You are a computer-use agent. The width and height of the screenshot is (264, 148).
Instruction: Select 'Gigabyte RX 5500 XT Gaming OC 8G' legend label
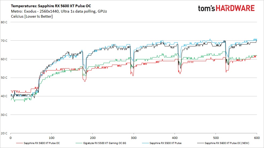click(x=105, y=143)
